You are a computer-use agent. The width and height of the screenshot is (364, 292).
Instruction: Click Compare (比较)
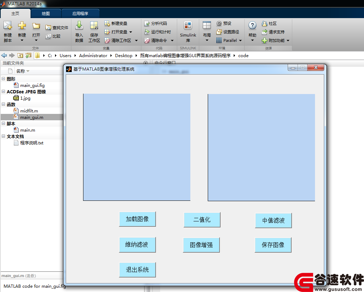tap(53, 36)
